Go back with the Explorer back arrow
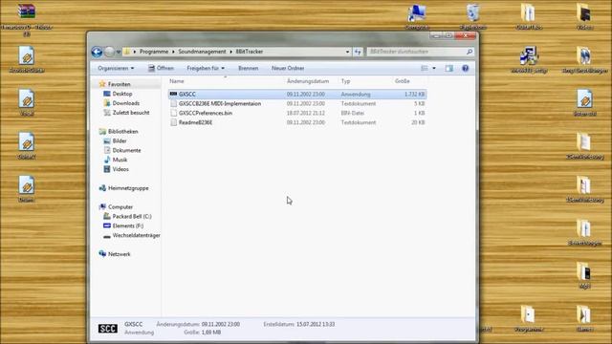The image size is (612, 344). pos(97,52)
